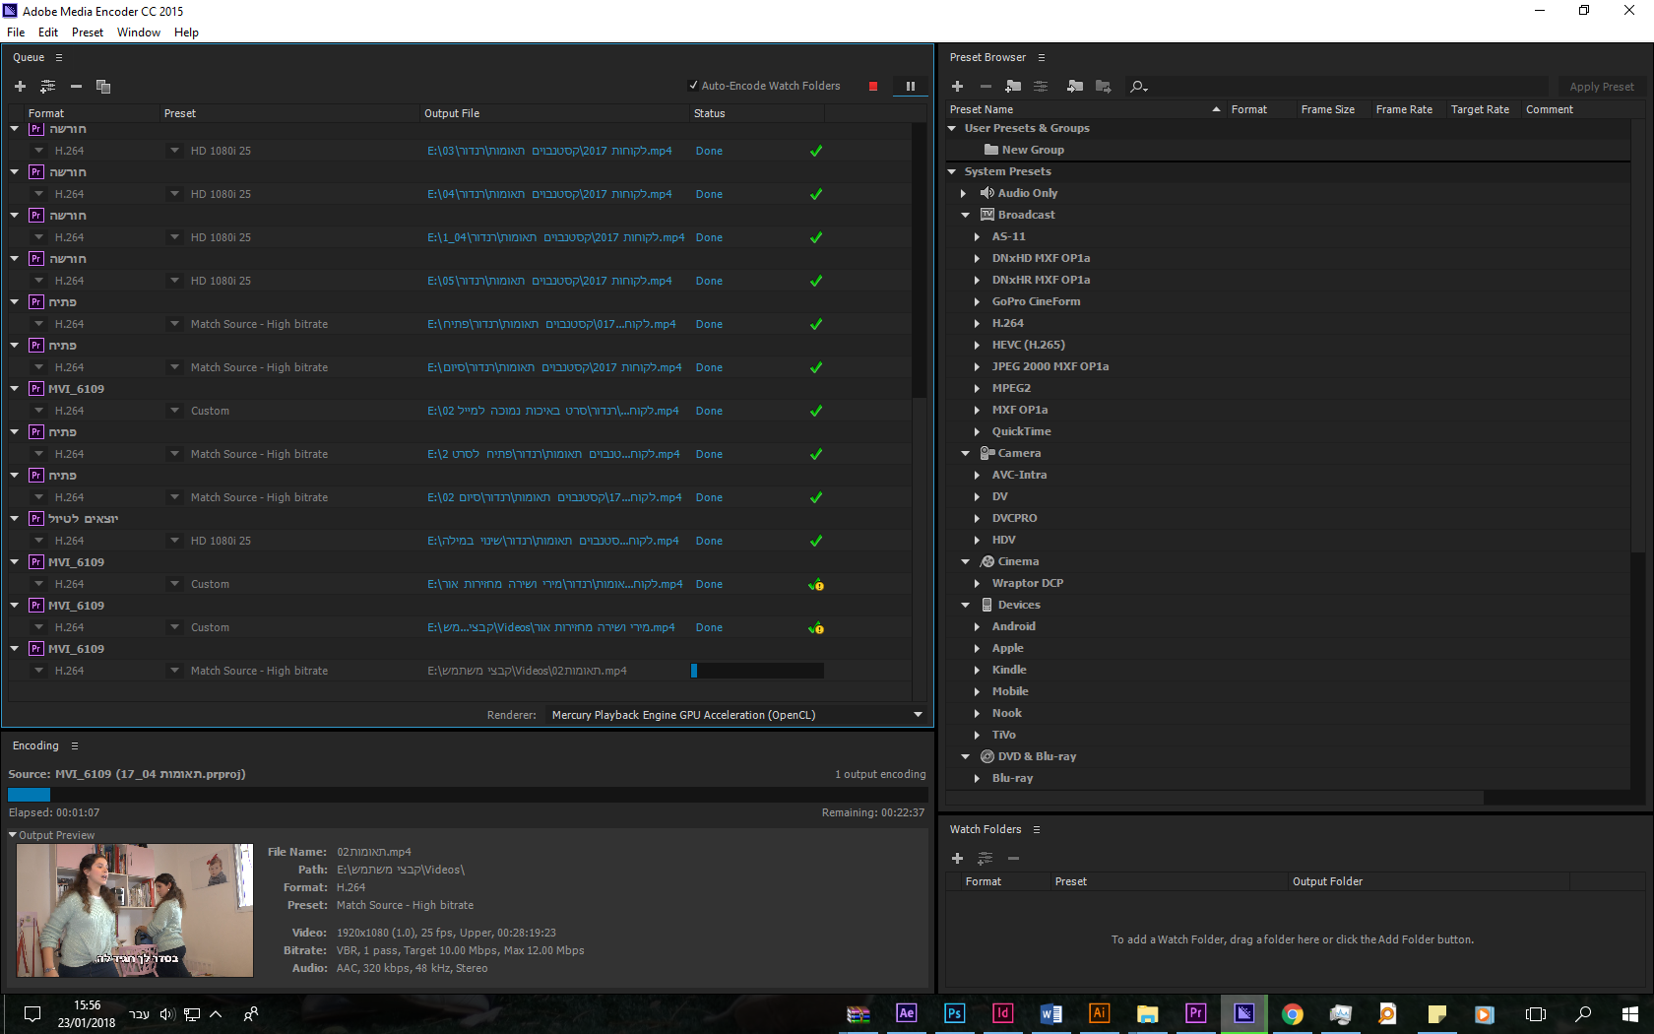1654x1034 pixels.
Task: Open the Preset menu
Action: (88, 32)
